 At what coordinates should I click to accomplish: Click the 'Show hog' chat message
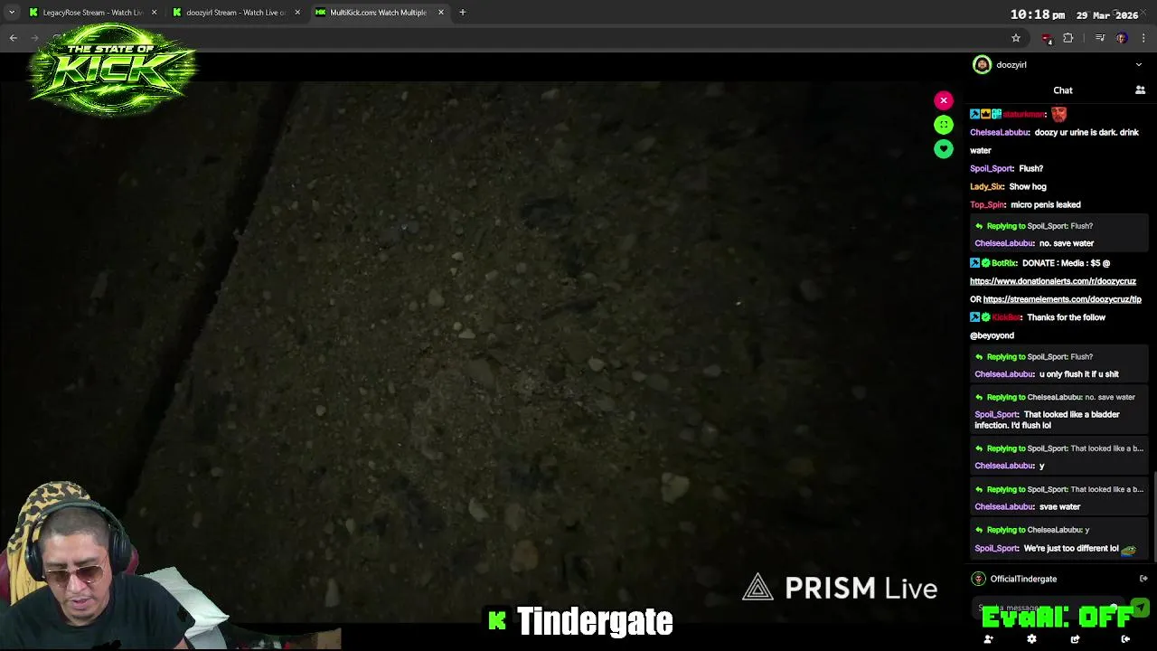point(1028,187)
